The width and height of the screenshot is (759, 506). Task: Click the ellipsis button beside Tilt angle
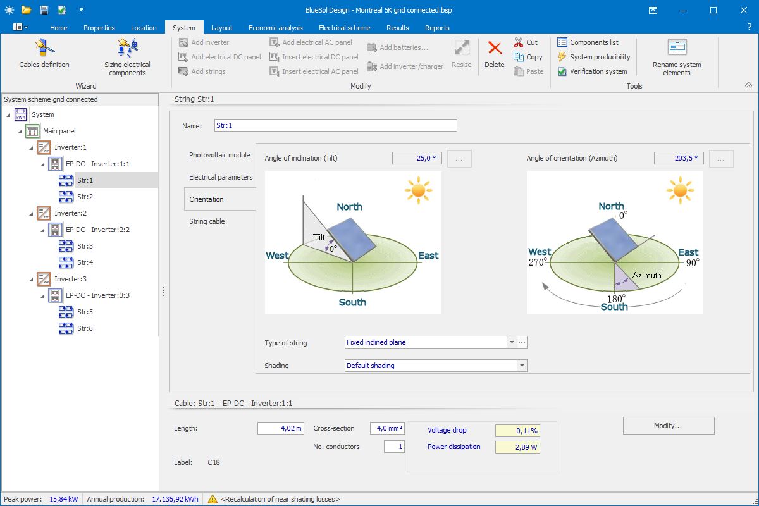(459, 158)
